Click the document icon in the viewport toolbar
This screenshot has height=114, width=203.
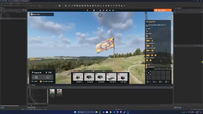(x=94, y=10)
